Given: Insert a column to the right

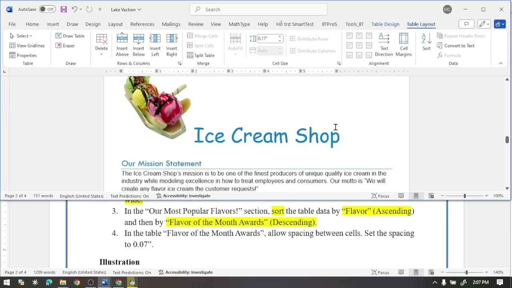Looking at the screenshot, I should tap(172, 45).
